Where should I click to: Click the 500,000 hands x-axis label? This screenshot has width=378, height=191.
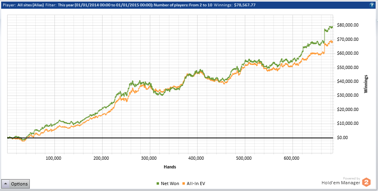245,158
